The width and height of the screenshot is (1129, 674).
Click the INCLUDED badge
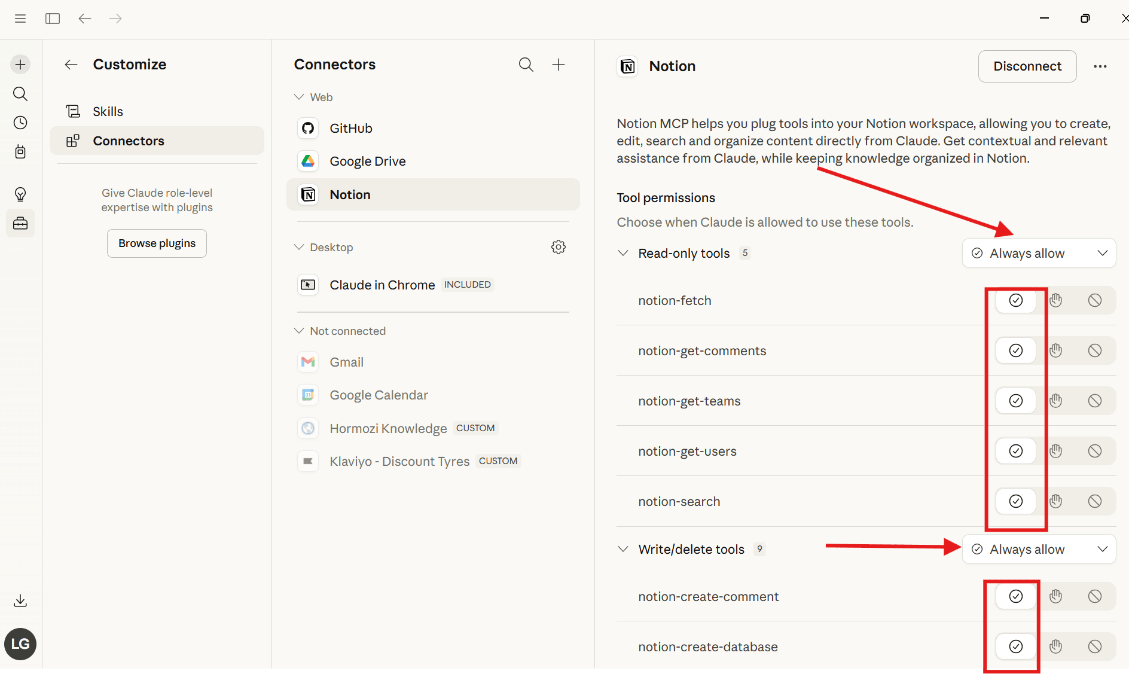(467, 285)
